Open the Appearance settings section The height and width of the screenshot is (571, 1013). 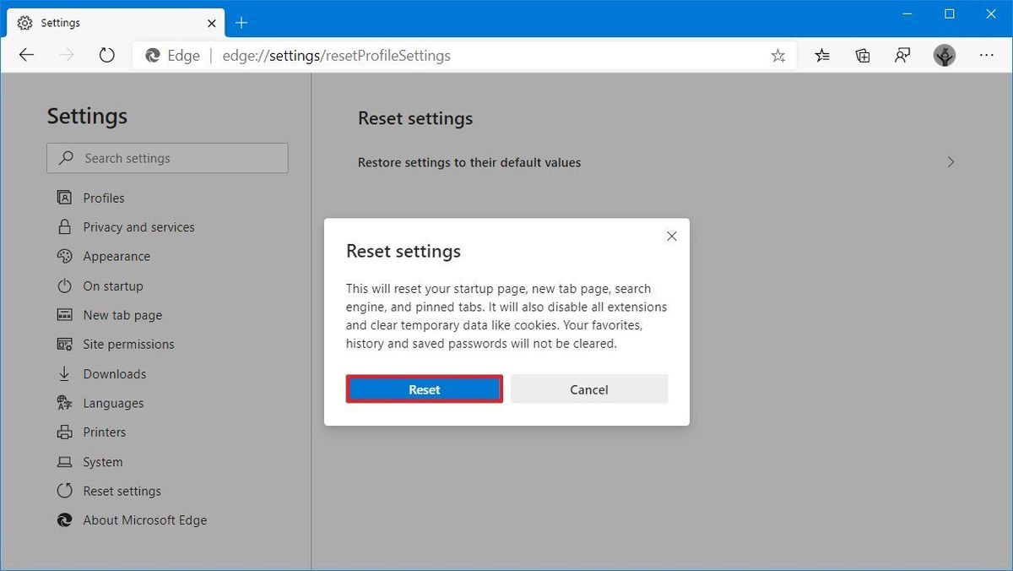[x=116, y=256]
